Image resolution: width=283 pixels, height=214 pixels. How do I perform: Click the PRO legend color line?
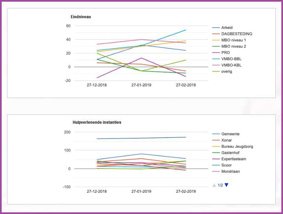pos(216,53)
